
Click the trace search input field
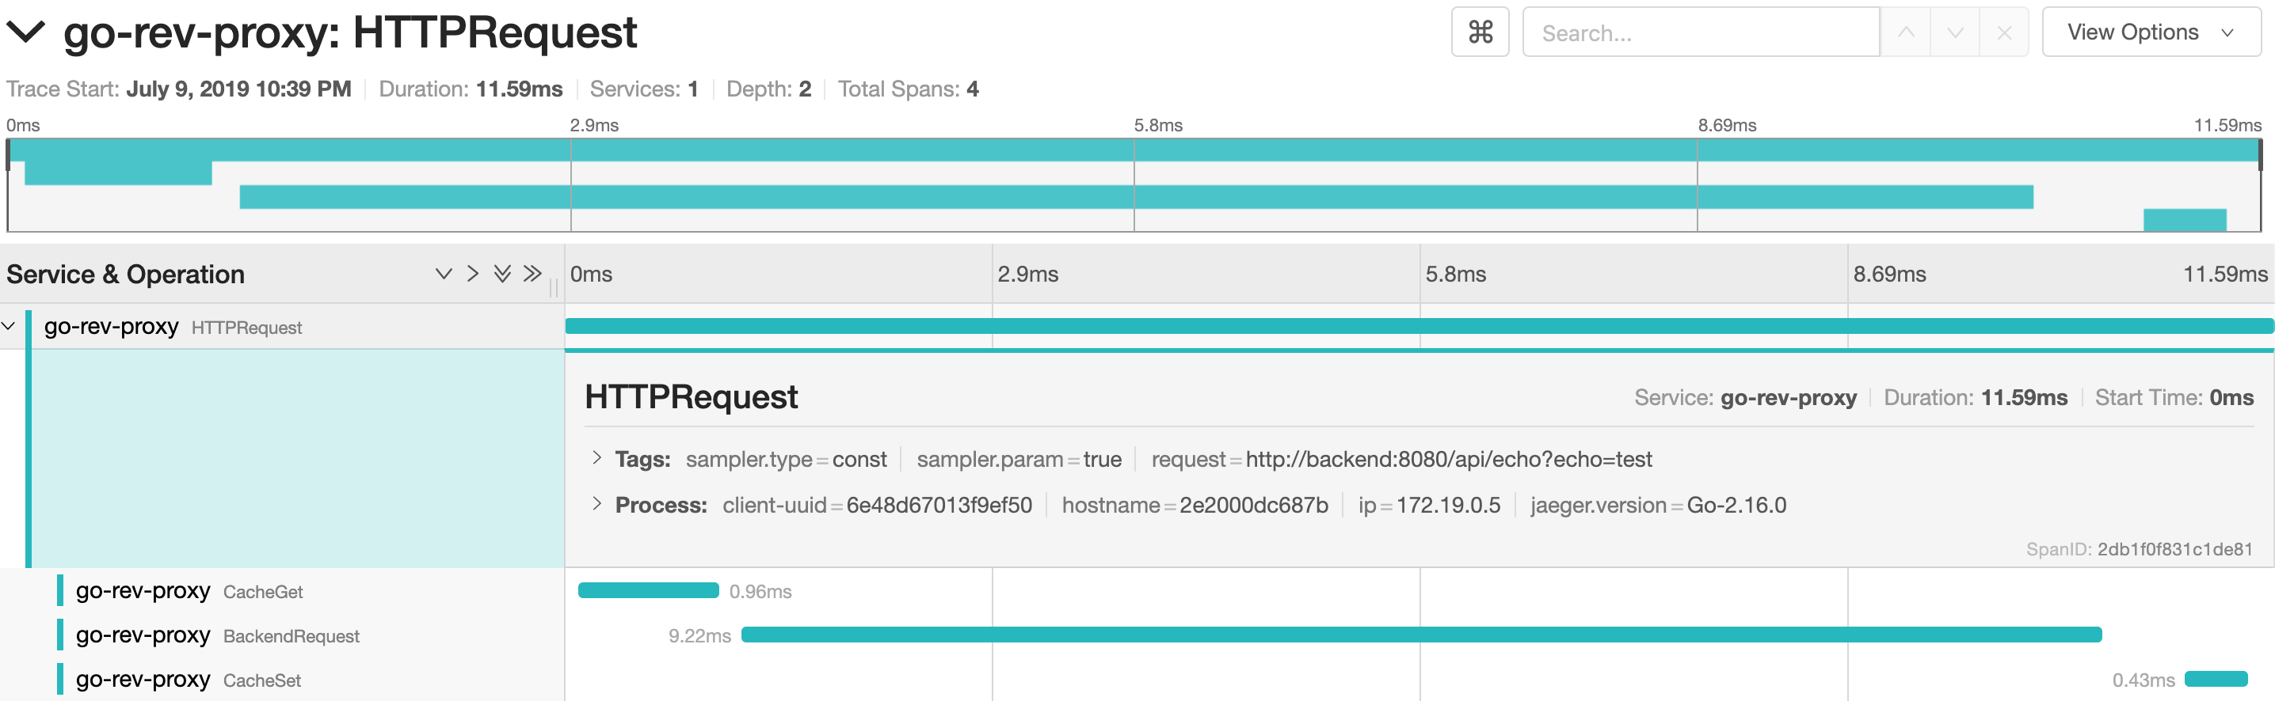click(x=1701, y=32)
